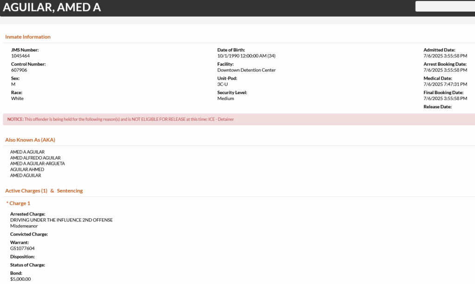Viewport: 475px width, 284px height.
Task: Click the Unit-Pod value 3C-U
Action: (x=222, y=84)
